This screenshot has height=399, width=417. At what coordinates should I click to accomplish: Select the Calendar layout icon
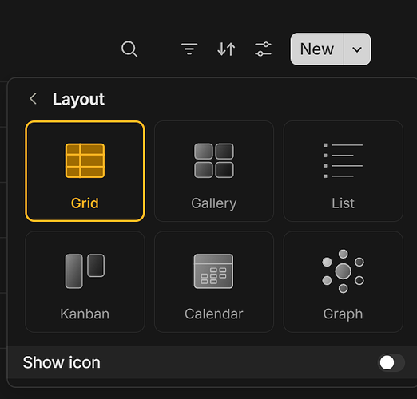pyautogui.click(x=213, y=271)
